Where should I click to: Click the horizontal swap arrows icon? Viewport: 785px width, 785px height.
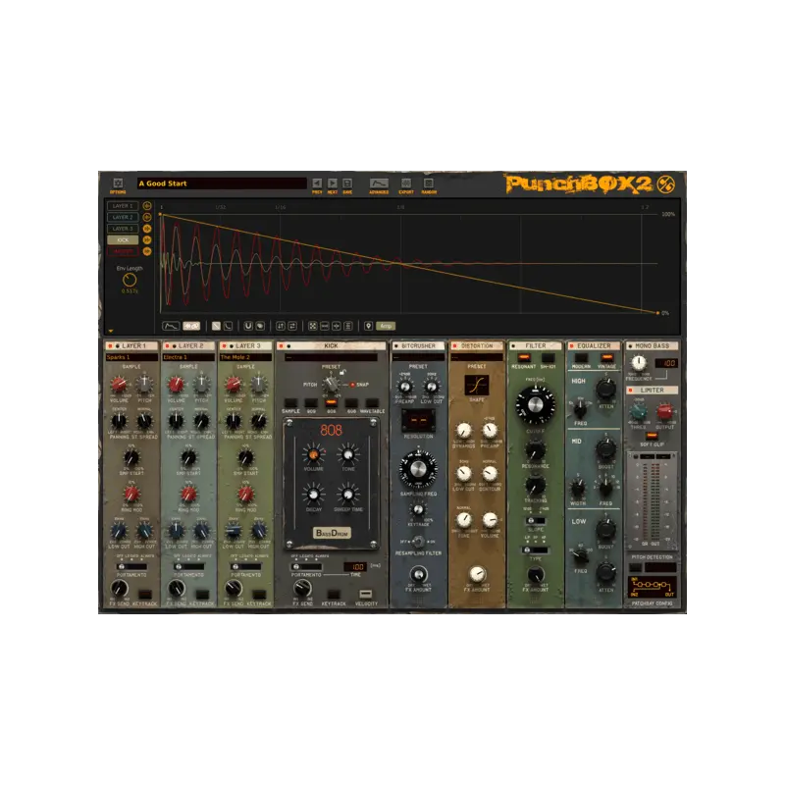[292, 326]
